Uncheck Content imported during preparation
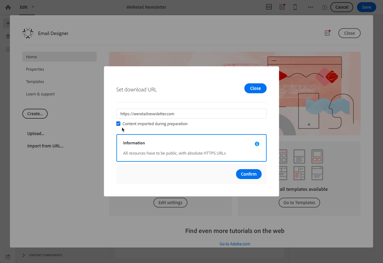Viewport: 383px width, 263px height. [x=118, y=124]
